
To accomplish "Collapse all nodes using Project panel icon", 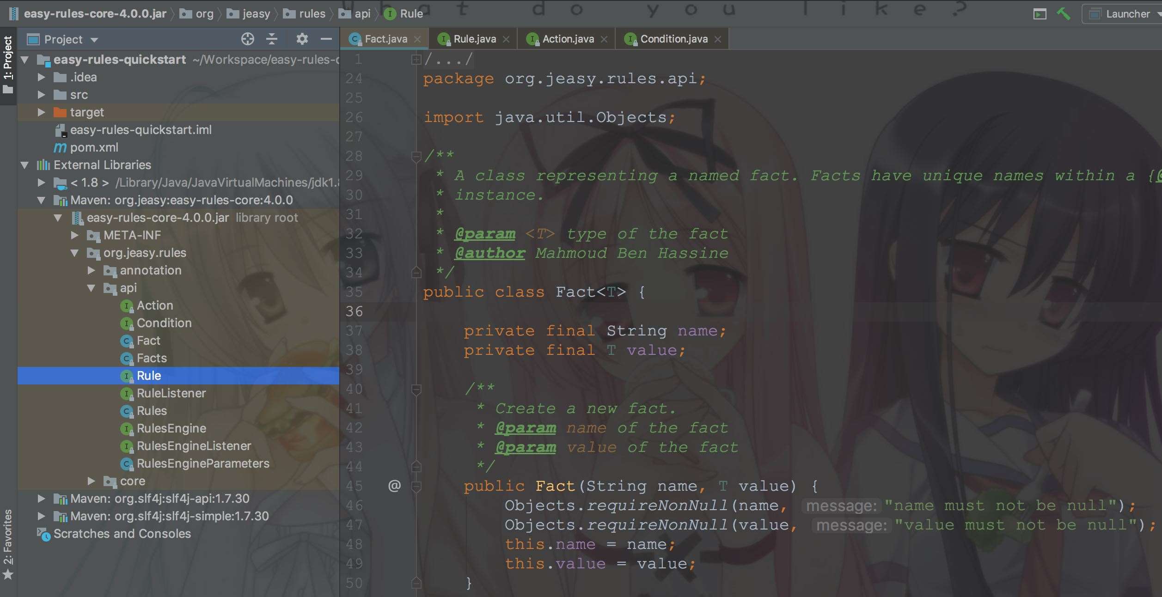I will coord(272,39).
